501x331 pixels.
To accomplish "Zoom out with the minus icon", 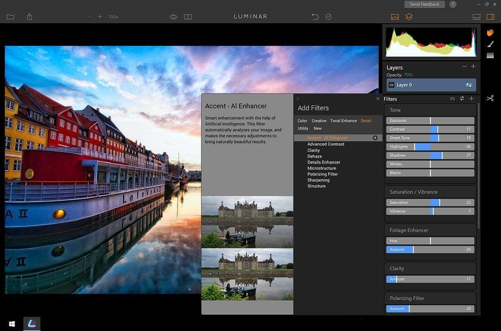I will click(90, 17).
